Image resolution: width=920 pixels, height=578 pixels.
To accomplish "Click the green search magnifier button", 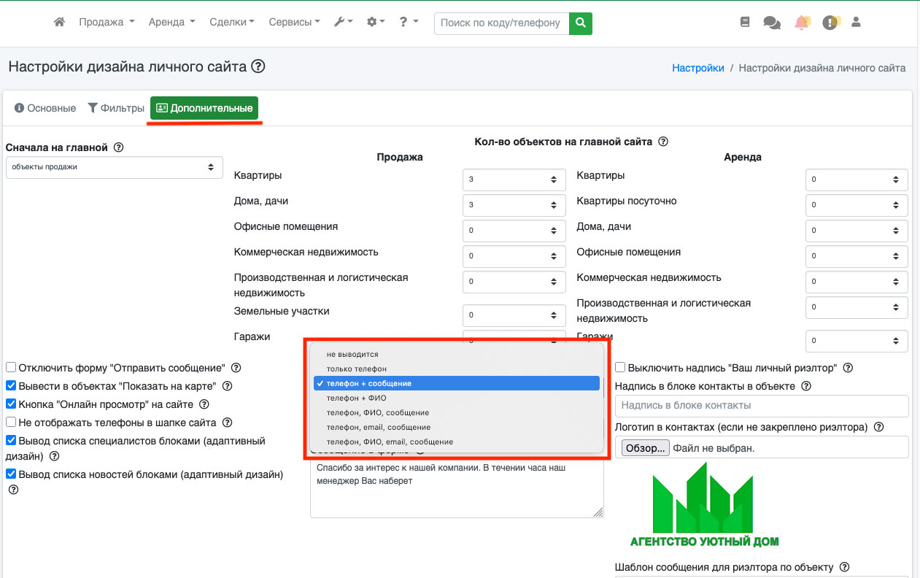I will (580, 23).
